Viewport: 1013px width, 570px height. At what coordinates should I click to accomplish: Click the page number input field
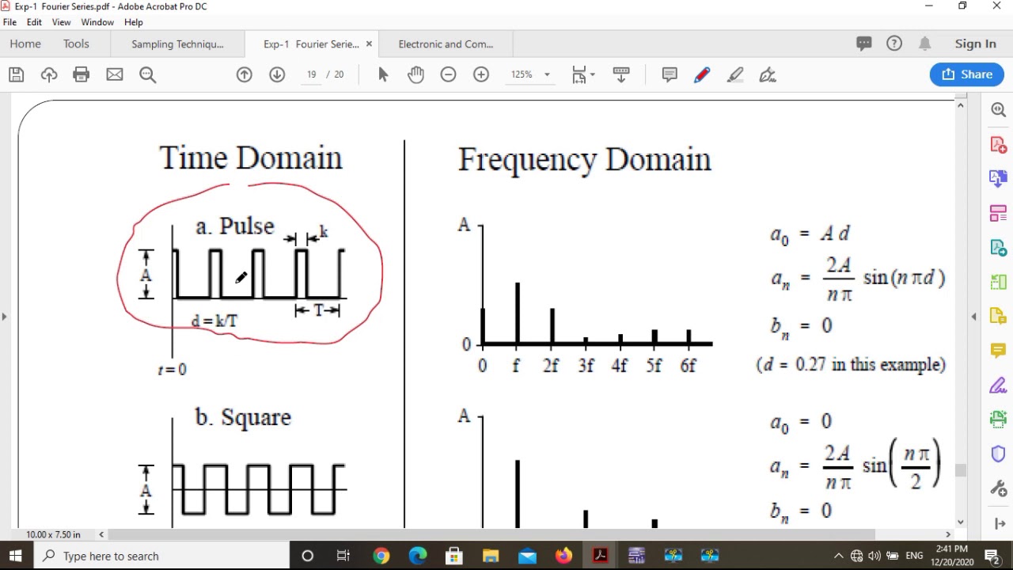click(x=311, y=74)
